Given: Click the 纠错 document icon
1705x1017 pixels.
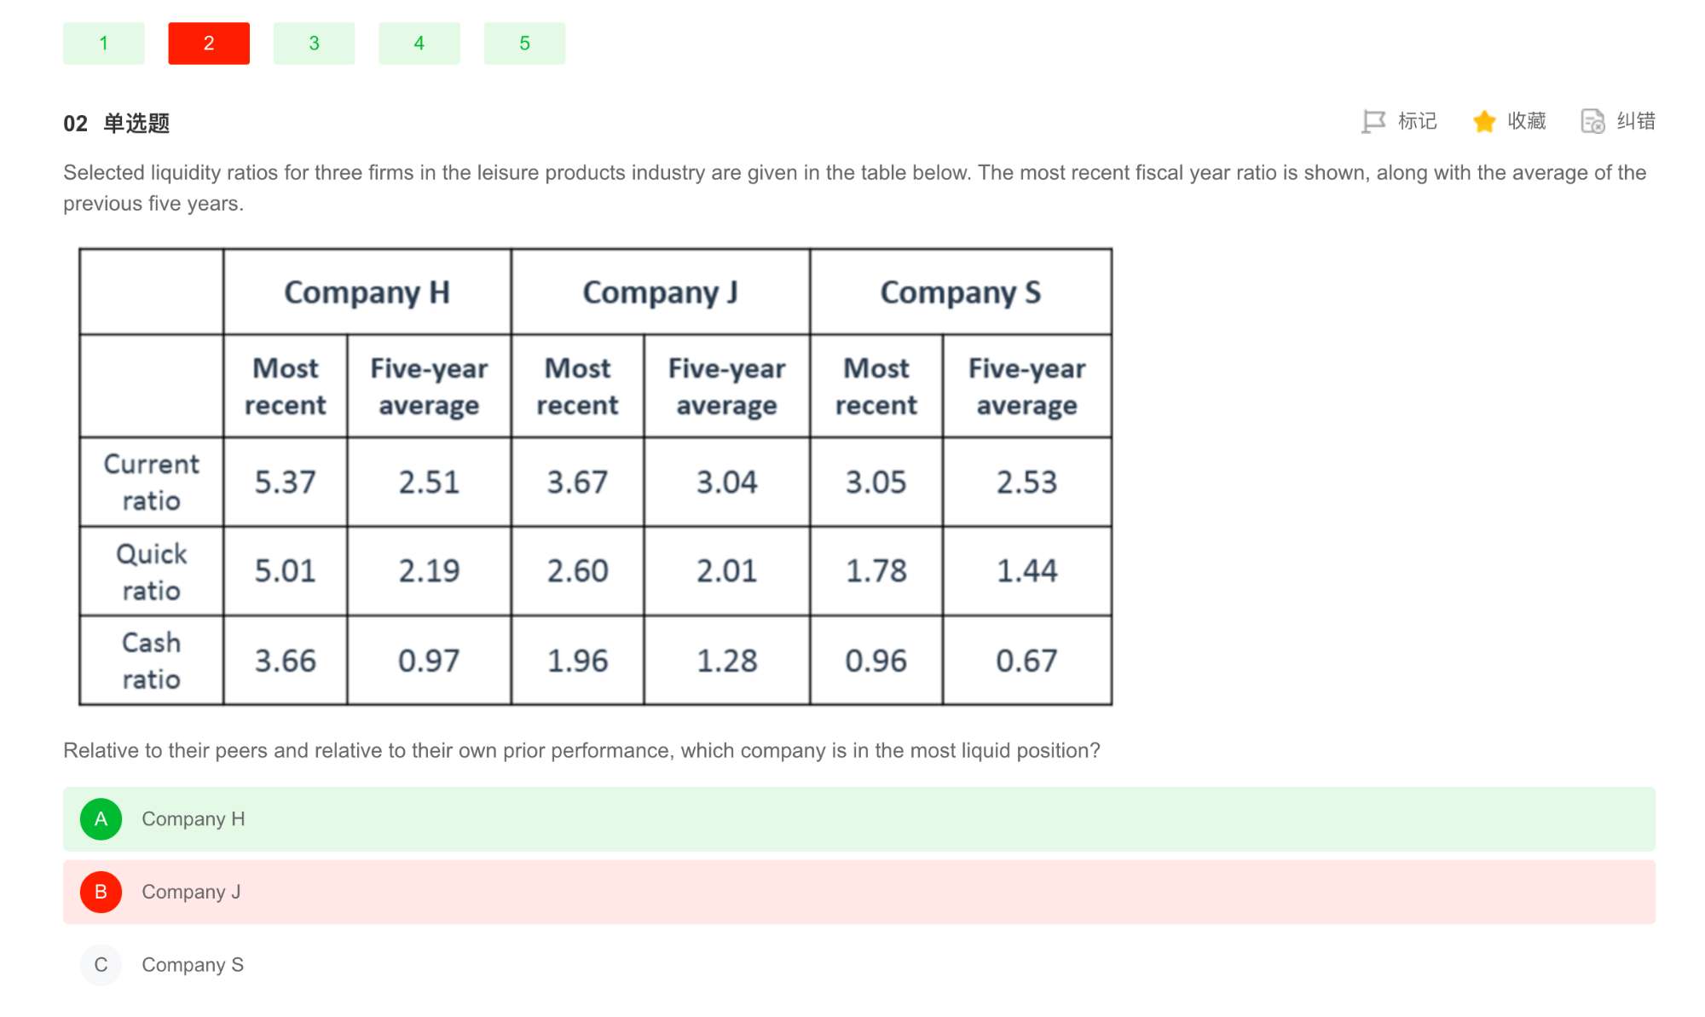Looking at the screenshot, I should pos(1592,121).
